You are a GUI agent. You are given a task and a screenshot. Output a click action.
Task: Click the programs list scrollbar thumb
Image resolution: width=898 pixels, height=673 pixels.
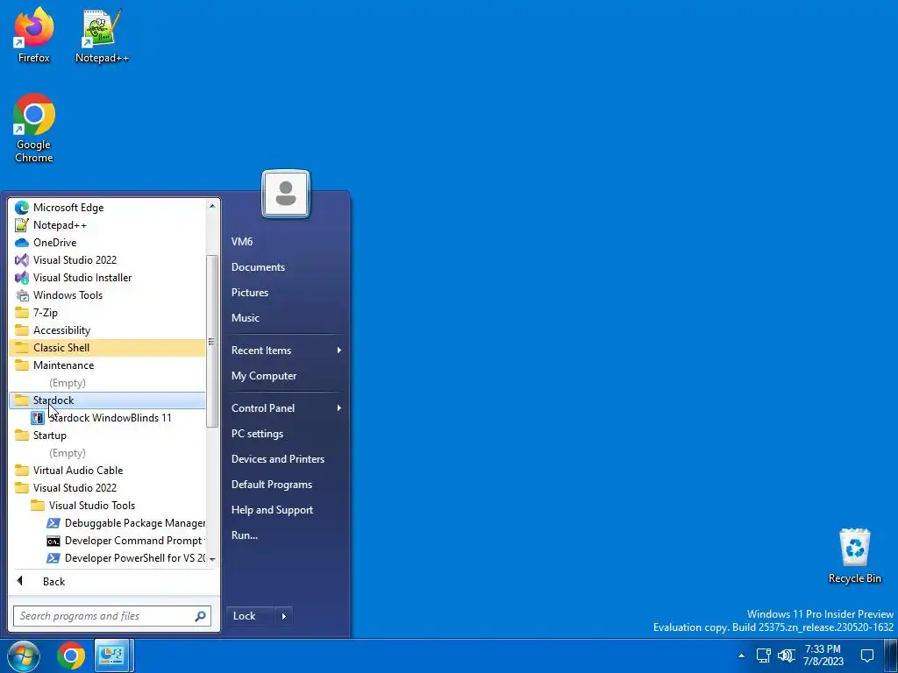(x=212, y=342)
